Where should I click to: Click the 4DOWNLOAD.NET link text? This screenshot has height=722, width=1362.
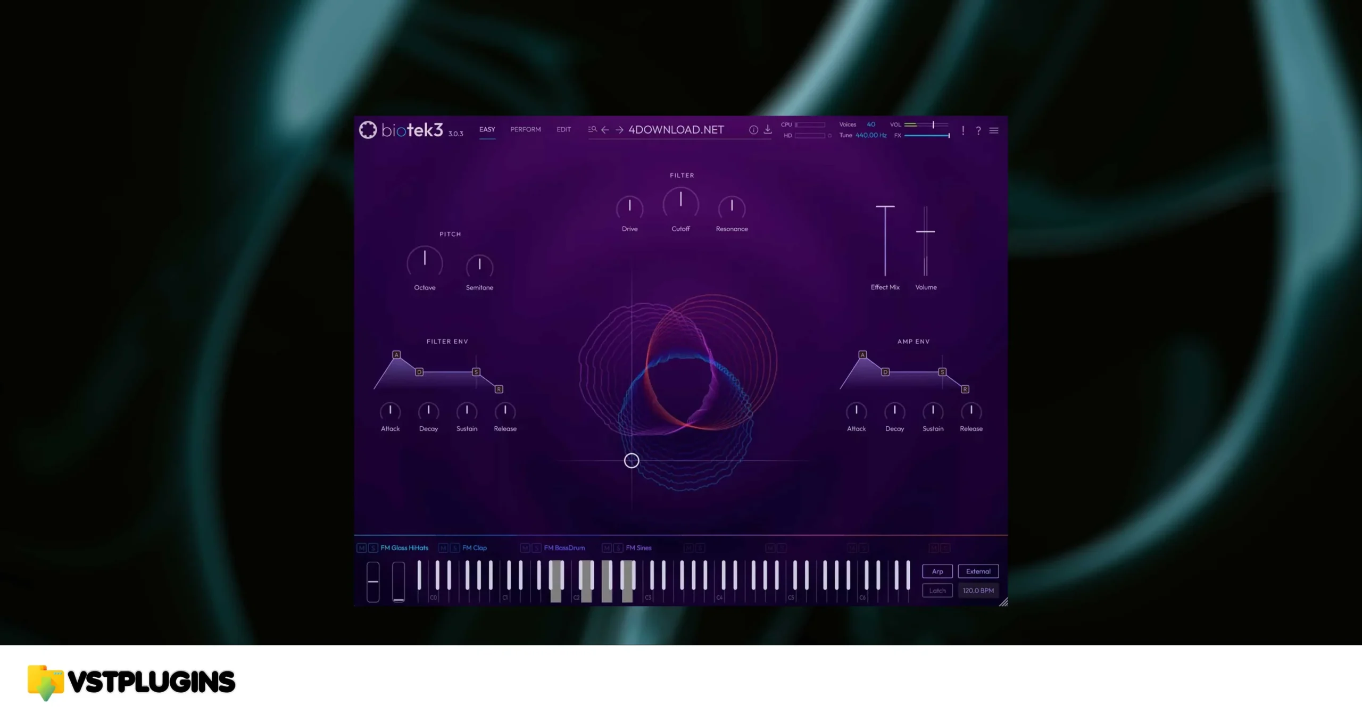point(676,130)
